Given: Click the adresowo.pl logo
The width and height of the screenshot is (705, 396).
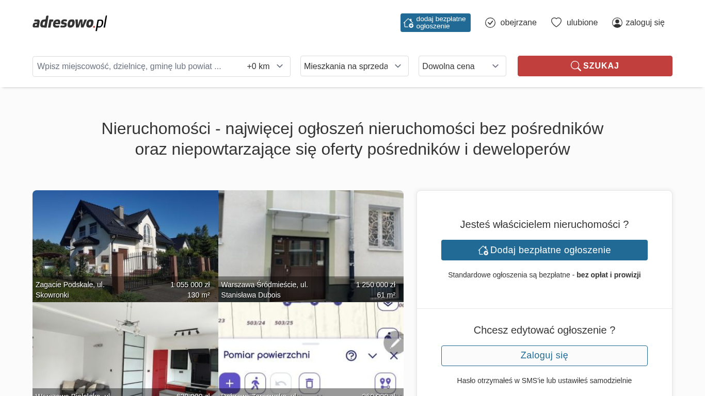Looking at the screenshot, I should (70, 23).
